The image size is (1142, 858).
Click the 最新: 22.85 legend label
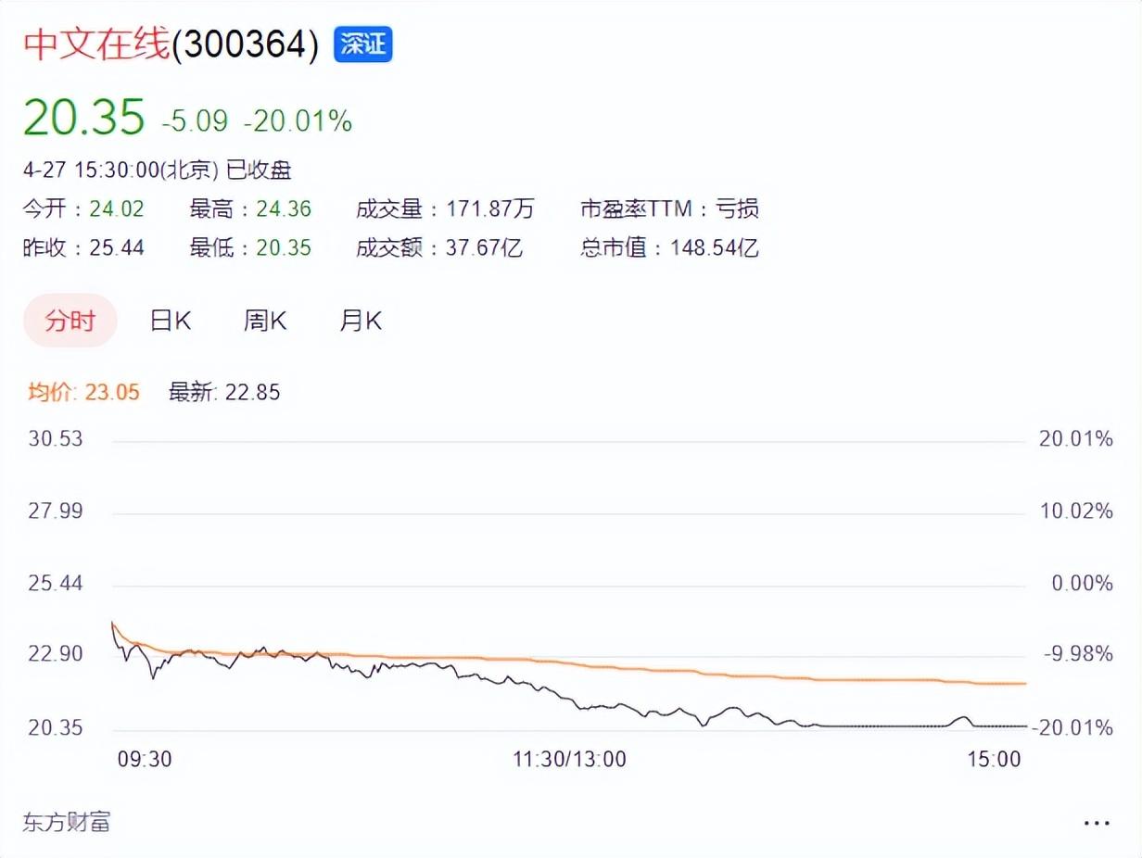(224, 393)
